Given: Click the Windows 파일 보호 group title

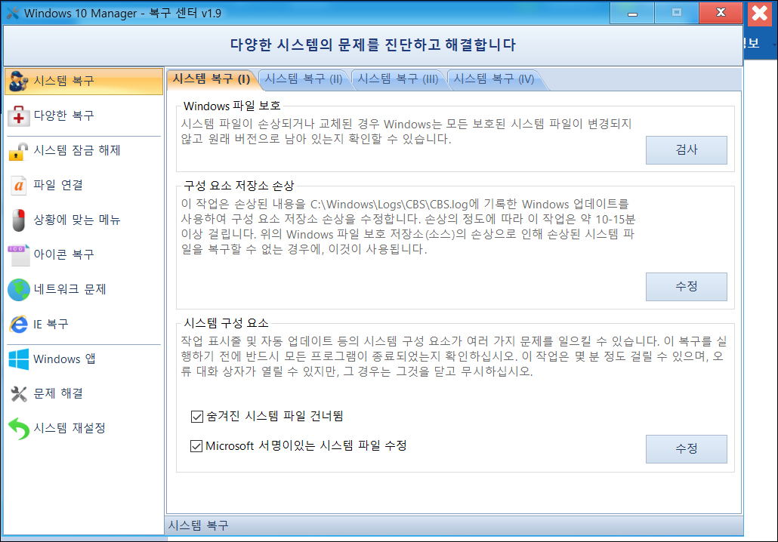Looking at the screenshot, I should click(x=232, y=106).
